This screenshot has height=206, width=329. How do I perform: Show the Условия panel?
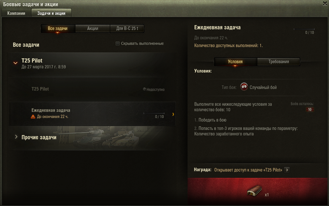click(235, 62)
